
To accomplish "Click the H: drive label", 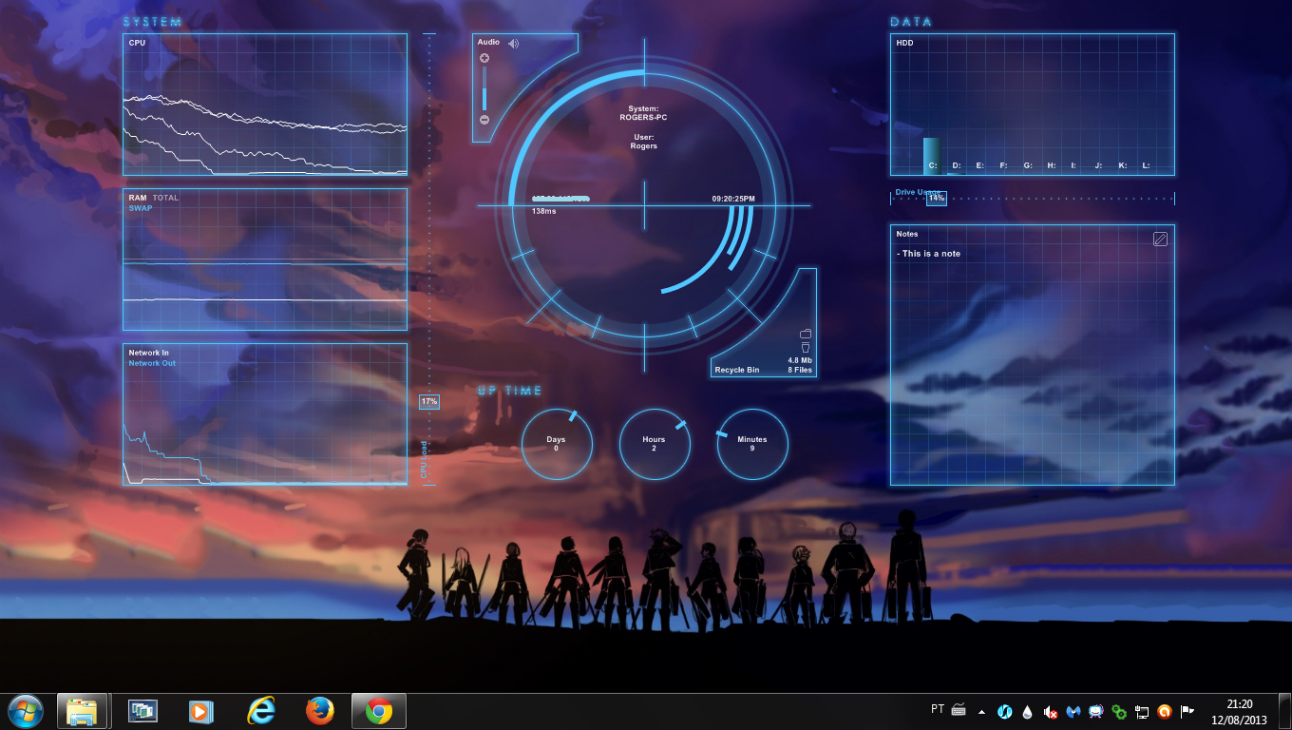I will point(1052,165).
